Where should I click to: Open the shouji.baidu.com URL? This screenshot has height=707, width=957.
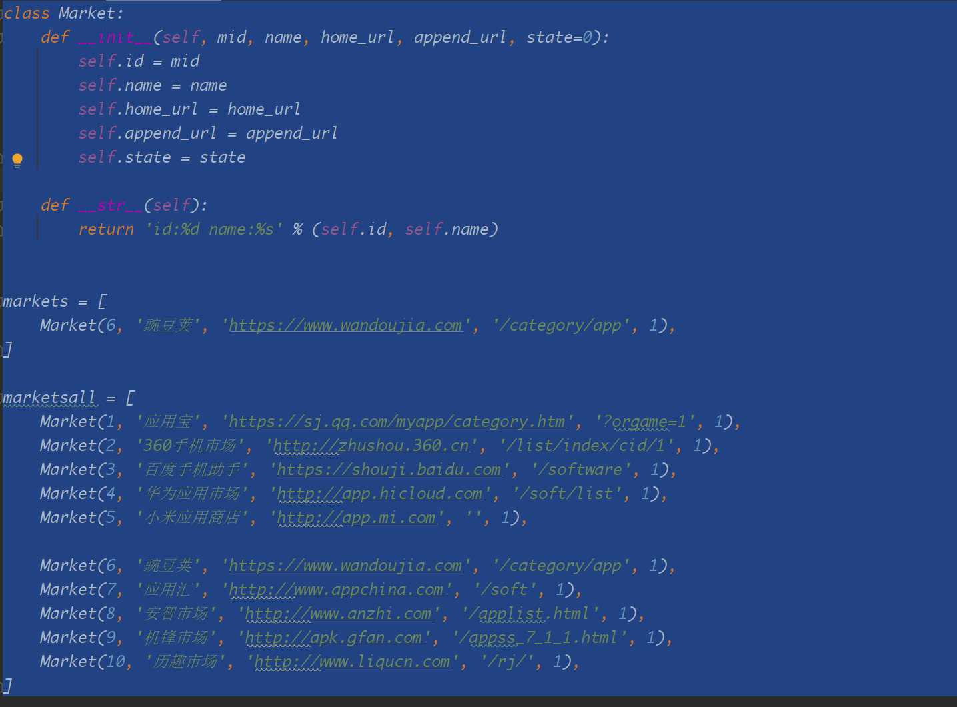(389, 470)
